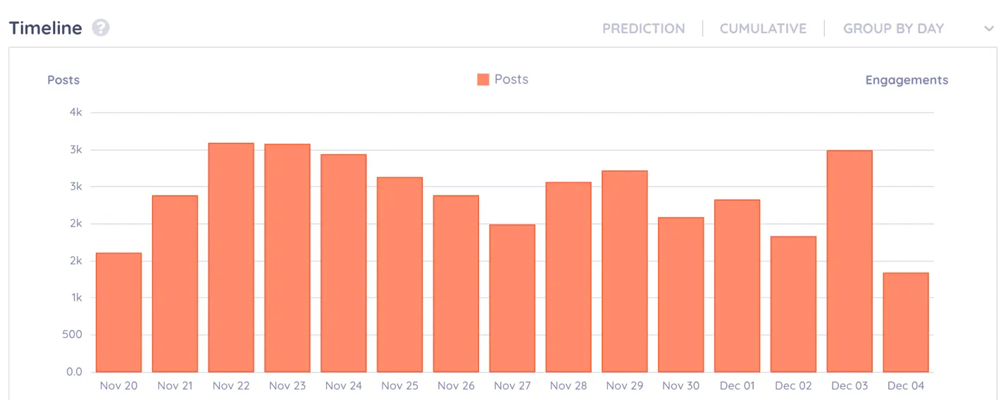Expand the chevron next to Group by Day
The width and height of the screenshot is (1008, 400).
pos(989,29)
